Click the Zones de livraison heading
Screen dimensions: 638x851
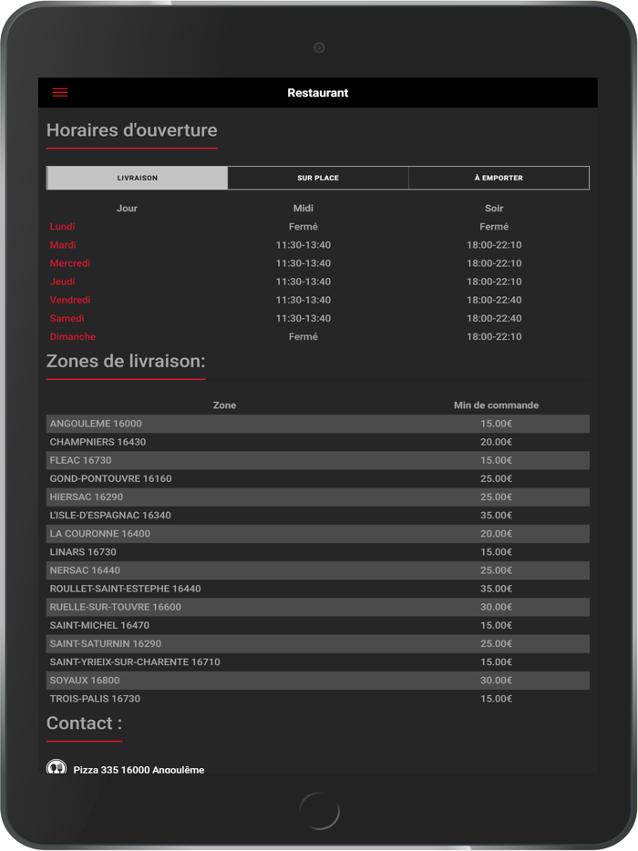(126, 361)
